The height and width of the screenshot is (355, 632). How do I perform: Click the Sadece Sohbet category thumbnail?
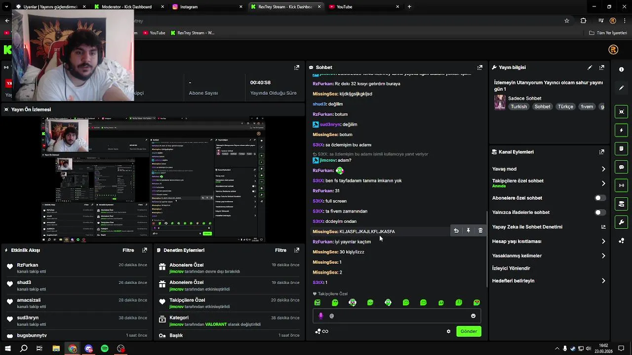click(x=500, y=102)
